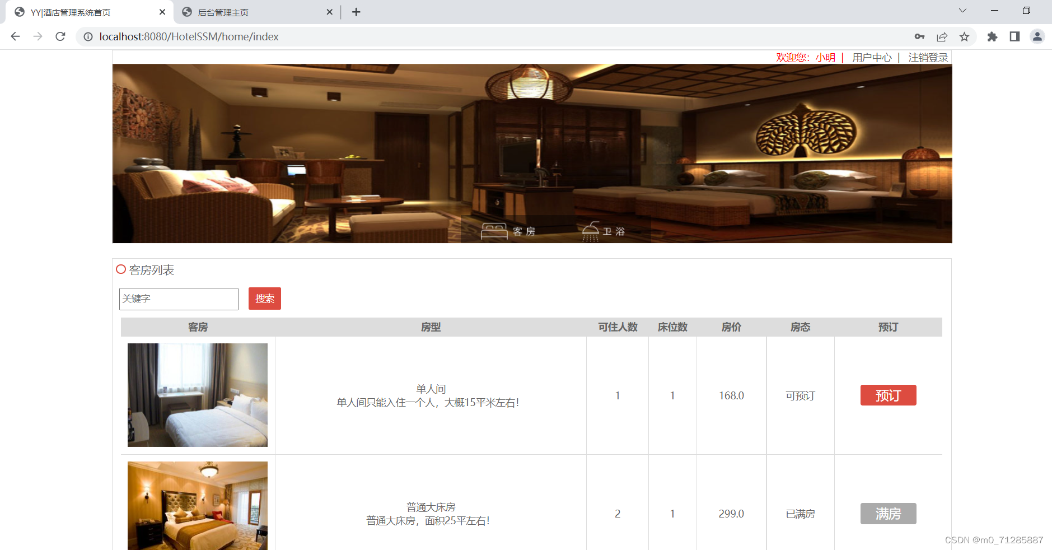Viewport: 1052px width, 550px height.
Task: Click the red circle icon beside 客房列表
Action: click(x=120, y=269)
